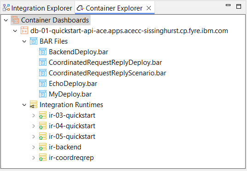Click the db-01-quickstart dashboard icon
The width and height of the screenshot is (247, 171).
24,30
